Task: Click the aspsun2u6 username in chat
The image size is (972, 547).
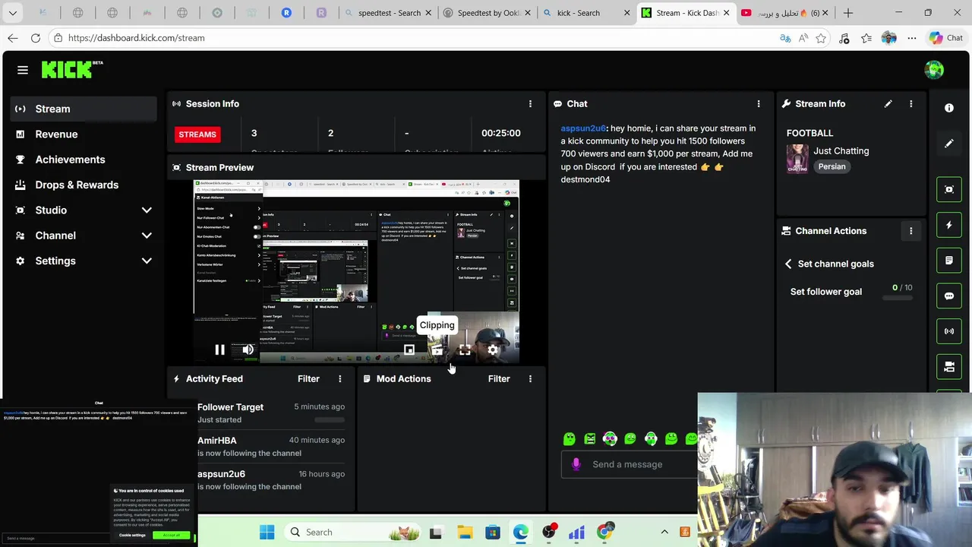Action: point(582,128)
